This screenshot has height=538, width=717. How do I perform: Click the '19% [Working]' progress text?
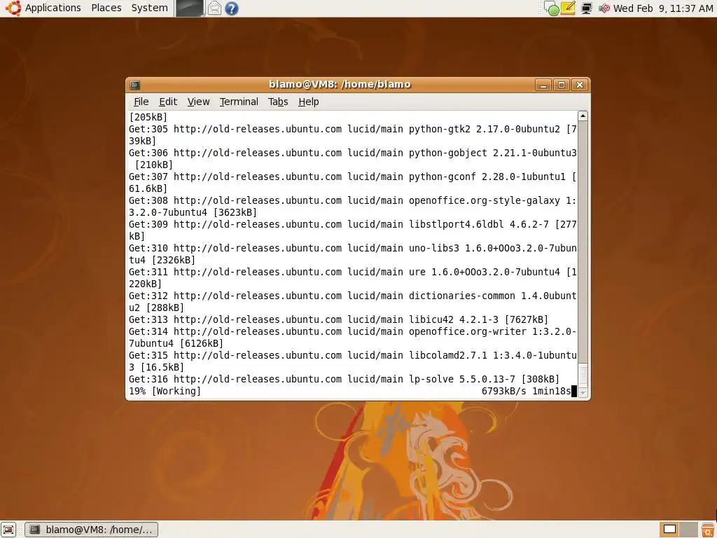coord(165,391)
